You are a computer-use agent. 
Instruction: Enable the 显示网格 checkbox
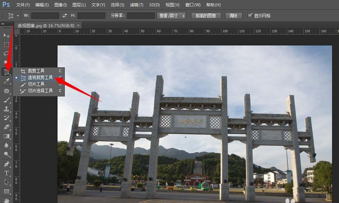250,15
